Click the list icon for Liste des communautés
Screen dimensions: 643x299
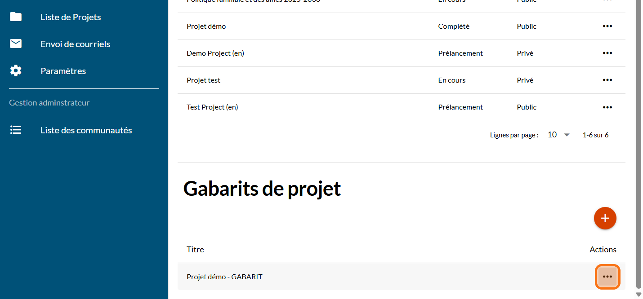(16, 130)
